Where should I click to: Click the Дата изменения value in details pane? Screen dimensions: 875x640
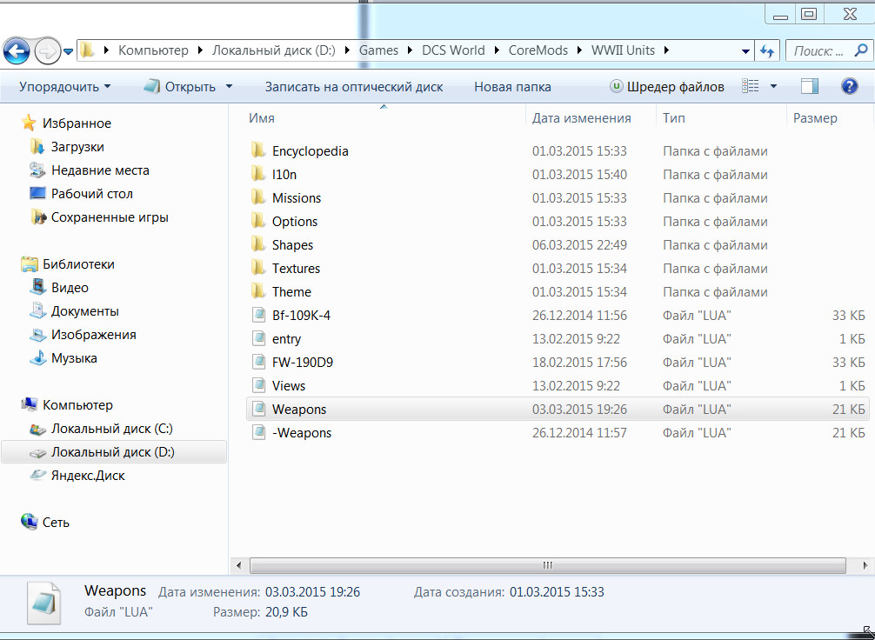point(312,591)
